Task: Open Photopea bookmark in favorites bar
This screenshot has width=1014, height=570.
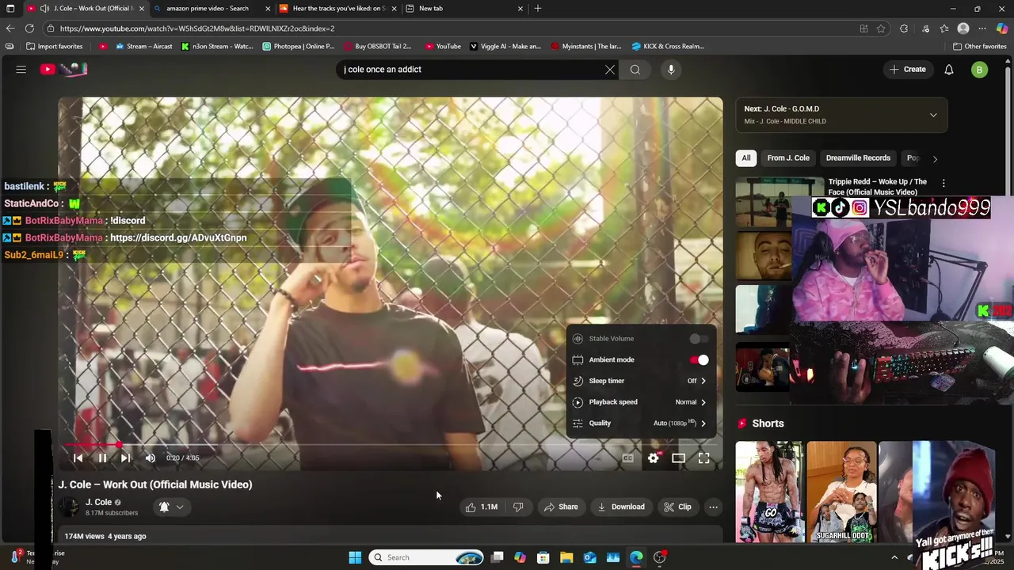Action: [299, 46]
